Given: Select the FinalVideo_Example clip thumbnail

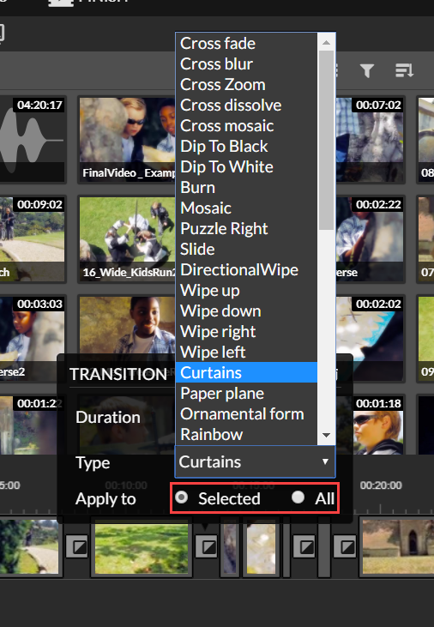Looking at the screenshot, I should coord(127,140).
